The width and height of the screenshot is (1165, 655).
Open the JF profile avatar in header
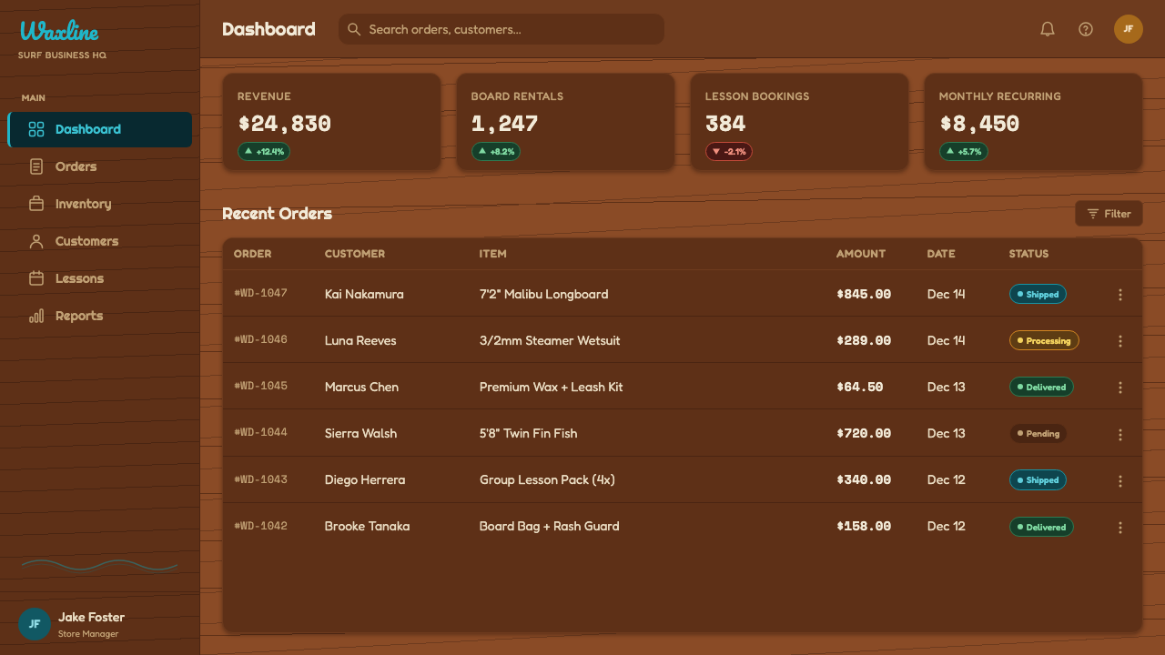click(x=1129, y=29)
